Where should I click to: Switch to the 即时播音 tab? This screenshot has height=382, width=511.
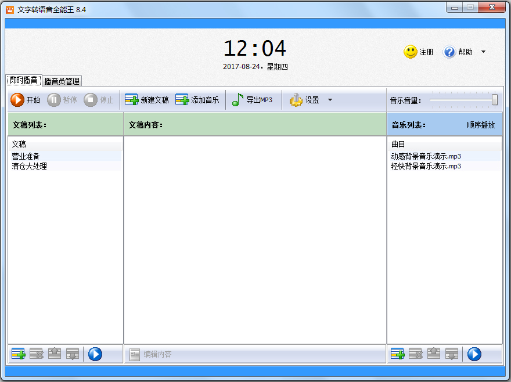click(24, 81)
